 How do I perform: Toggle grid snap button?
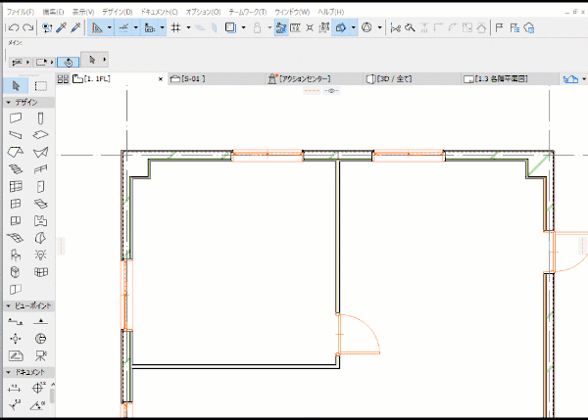pos(175,28)
